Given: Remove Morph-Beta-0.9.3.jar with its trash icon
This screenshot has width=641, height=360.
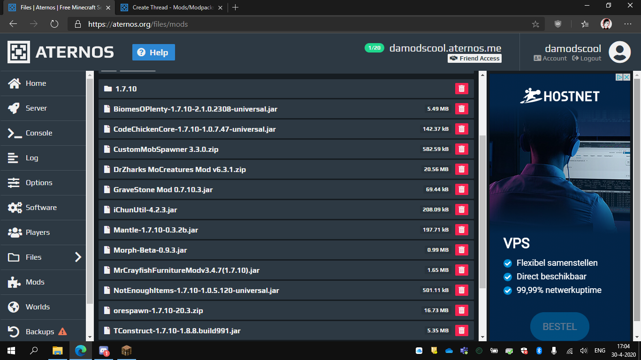Looking at the screenshot, I should click(x=462, y=250).
